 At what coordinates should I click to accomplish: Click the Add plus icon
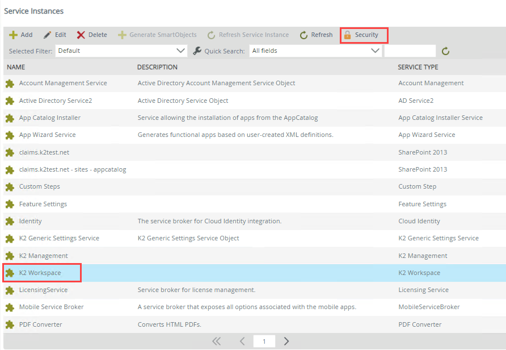click(x=13, y=35)
